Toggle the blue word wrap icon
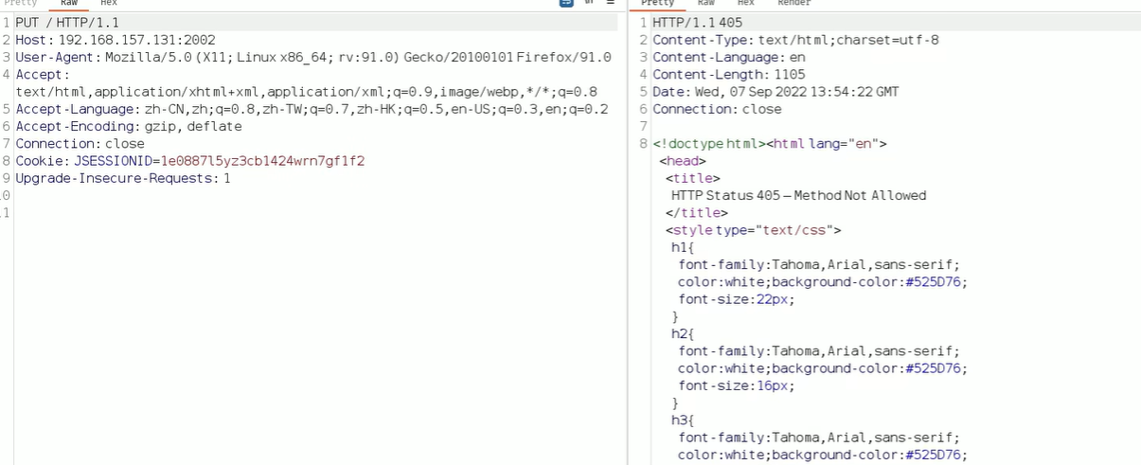 point(566,3)
